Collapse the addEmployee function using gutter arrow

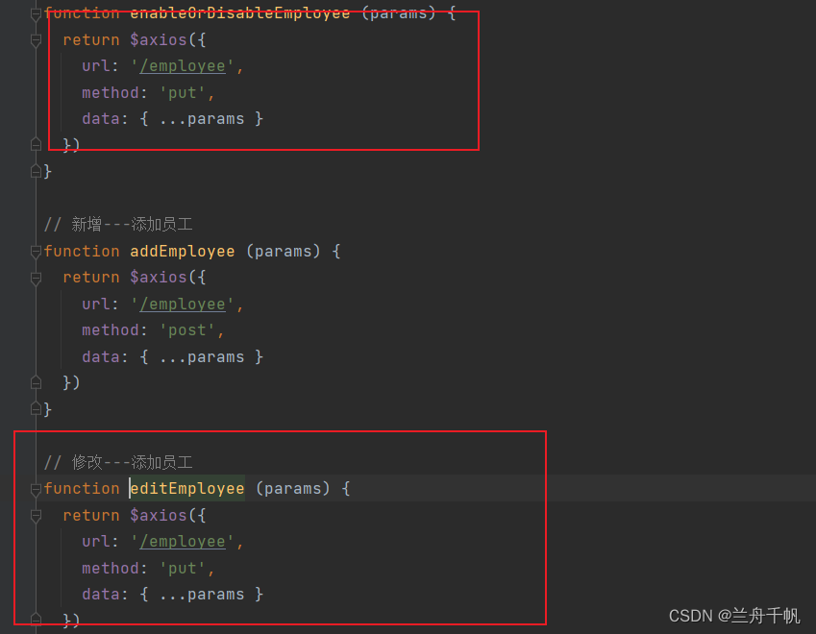click(37, 252)
